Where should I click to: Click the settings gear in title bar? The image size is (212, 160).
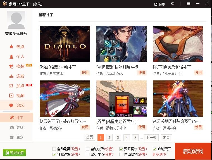(x=173, y=4)
